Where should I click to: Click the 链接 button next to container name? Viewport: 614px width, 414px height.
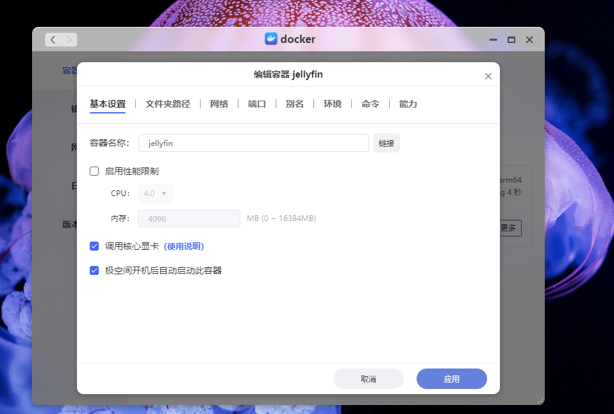click(386, 143)
